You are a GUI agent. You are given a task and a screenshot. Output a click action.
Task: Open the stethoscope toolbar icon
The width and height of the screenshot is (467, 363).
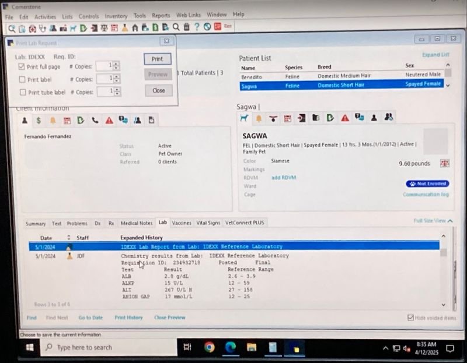tap(42, 29)
